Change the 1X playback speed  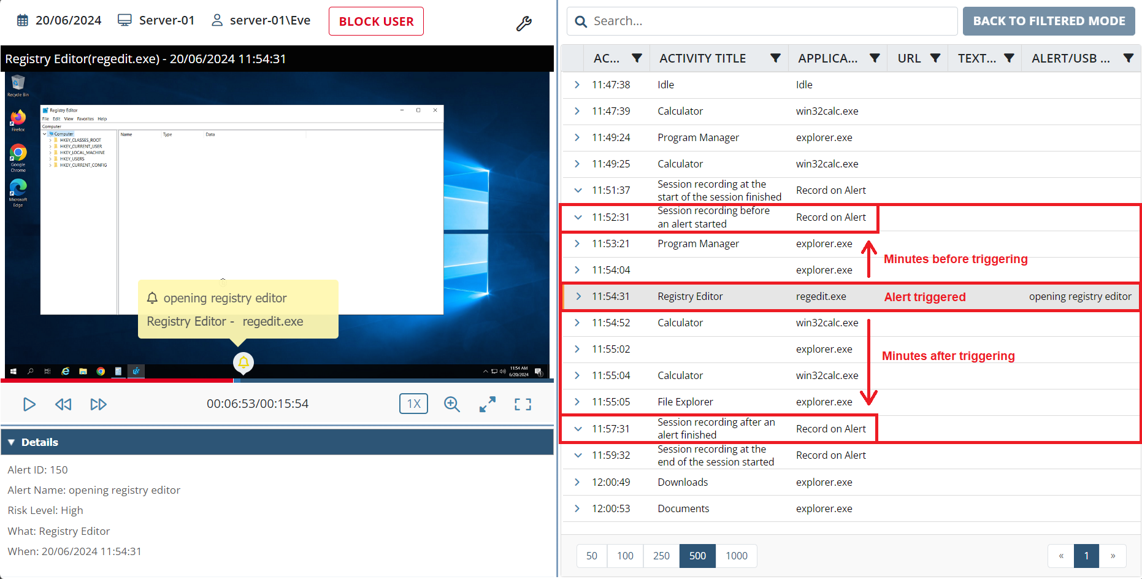[x=413, y=404]
